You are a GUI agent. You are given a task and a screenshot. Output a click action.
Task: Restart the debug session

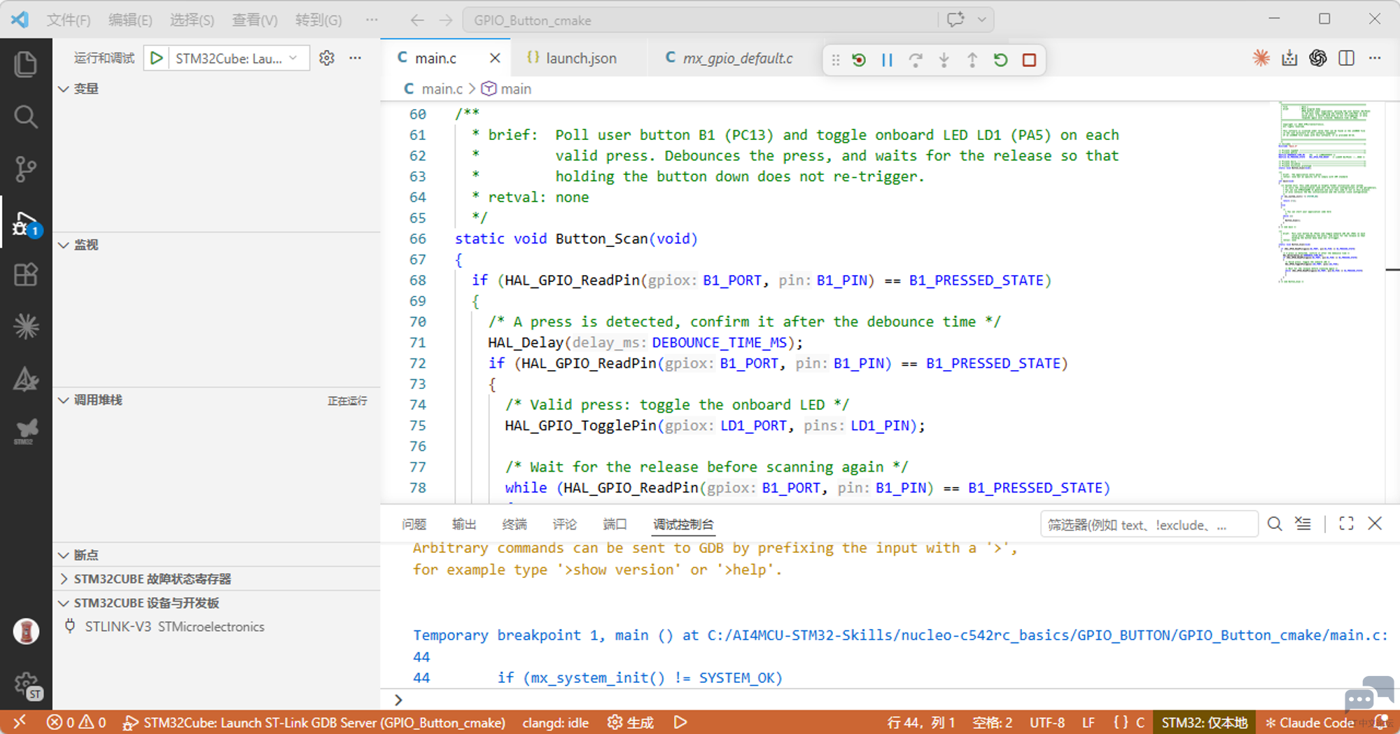1001,59
